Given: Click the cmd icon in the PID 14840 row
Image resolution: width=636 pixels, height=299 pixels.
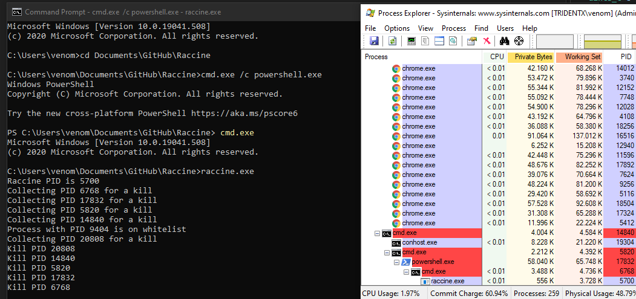Looking at the screenshot, I should (x=387, y=233).
